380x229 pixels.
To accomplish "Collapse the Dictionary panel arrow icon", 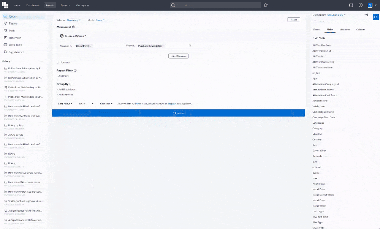I will tap(366, 15).
